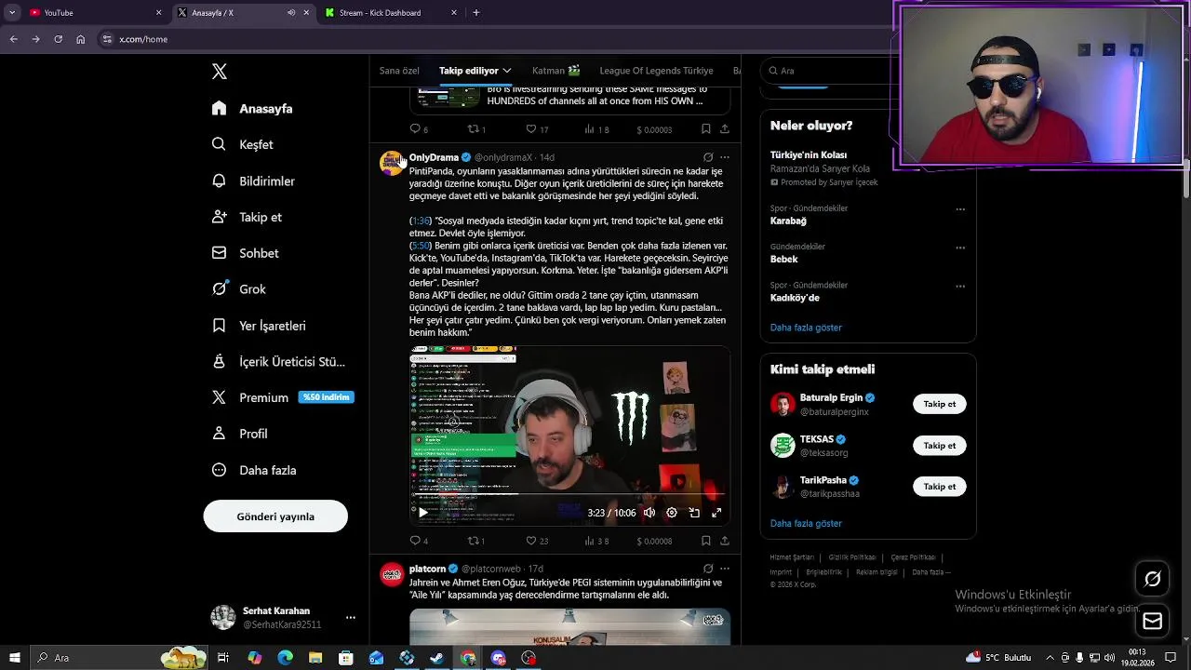This screenshot has height=670, width=1191.
Task: Go to Anasayfa in the sidebar
Action: click(x=252, y=109)
